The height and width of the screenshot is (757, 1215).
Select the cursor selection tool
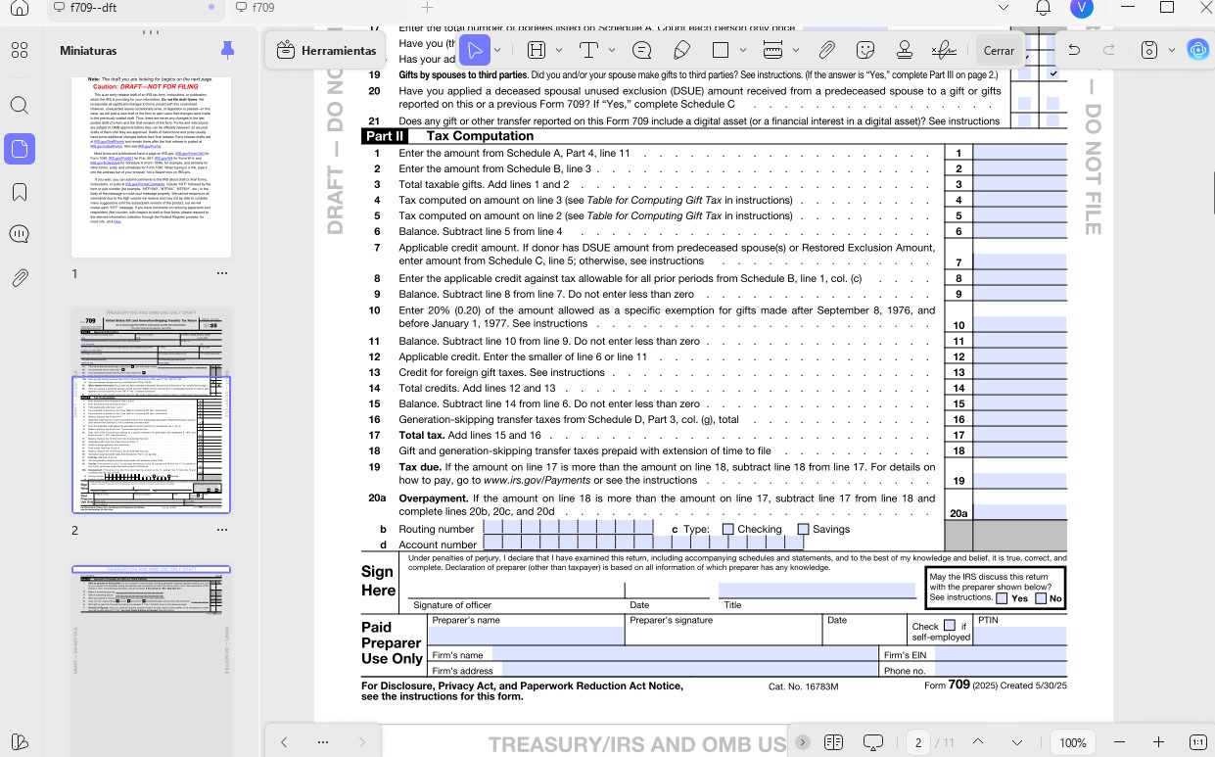click(x=475, y=50)
